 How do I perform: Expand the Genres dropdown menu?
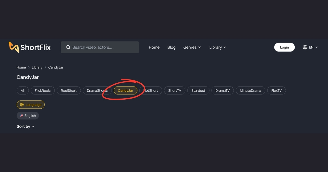tap(192, 47)
